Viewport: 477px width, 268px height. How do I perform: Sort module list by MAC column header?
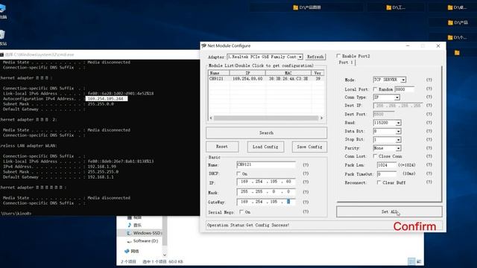pyautogui.click(x=288, y=73)
